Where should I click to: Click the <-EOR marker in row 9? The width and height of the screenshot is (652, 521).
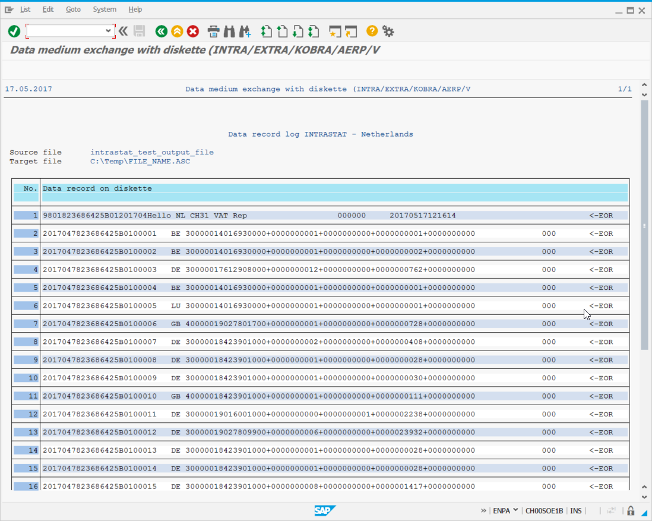pyautogui.click(x=602, y=360)
